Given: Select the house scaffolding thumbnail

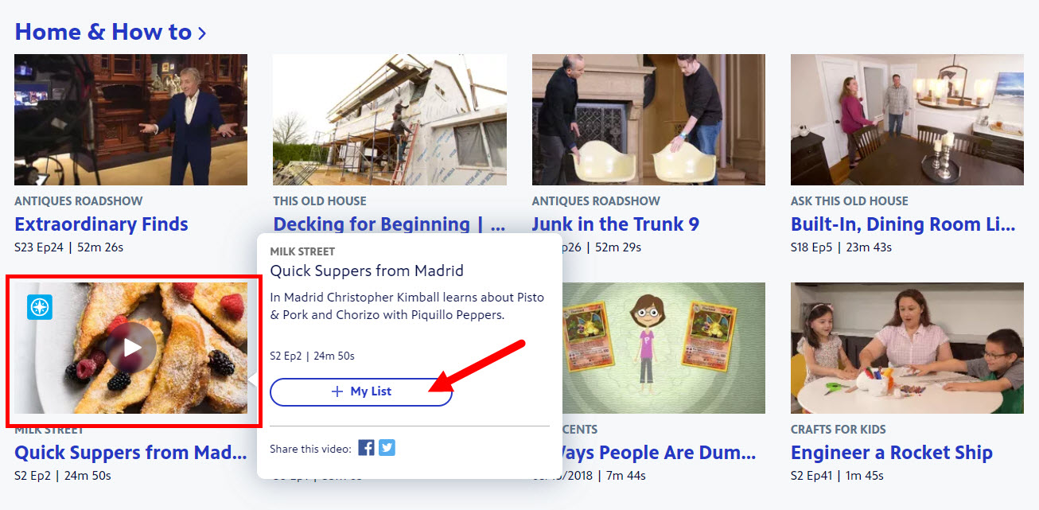Looking at the screenshot, I should (390, 119).
